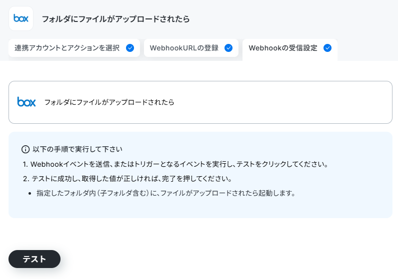Select the Webhookの受信設定 tab label
Viewport: 398px width, 279px height.
[283, 48]
